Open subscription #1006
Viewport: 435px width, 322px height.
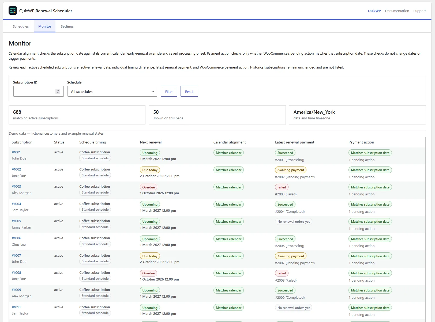pos(16,238)
